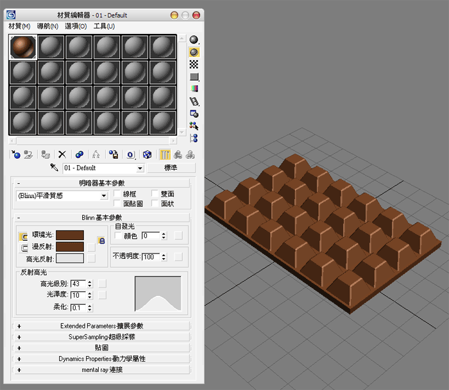Screen dimensions: 449x390
Task: Toggle the checkered Background icon
Action: pyautogui.click(x=194, y=65)
